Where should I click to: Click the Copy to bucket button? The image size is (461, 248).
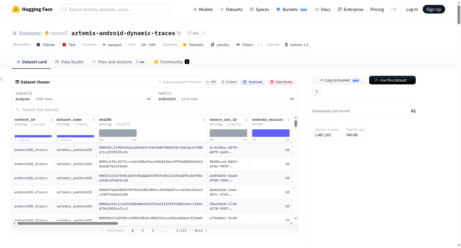click(339, 80)
